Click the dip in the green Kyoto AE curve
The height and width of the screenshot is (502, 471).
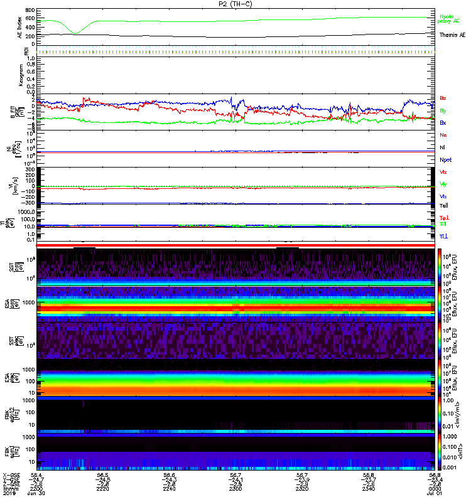click(x=76, y=33)
